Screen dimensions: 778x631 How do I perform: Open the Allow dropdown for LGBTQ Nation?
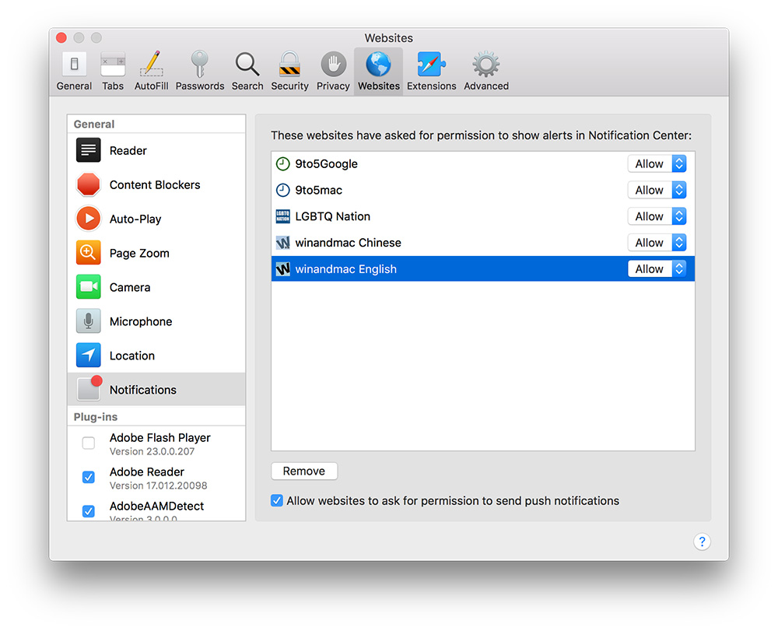(x=657, y=216)
